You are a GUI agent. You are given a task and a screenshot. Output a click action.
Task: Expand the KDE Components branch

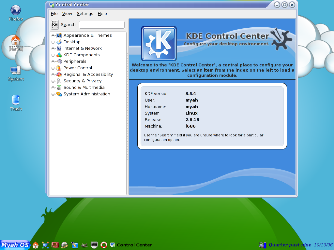(53, 55)
